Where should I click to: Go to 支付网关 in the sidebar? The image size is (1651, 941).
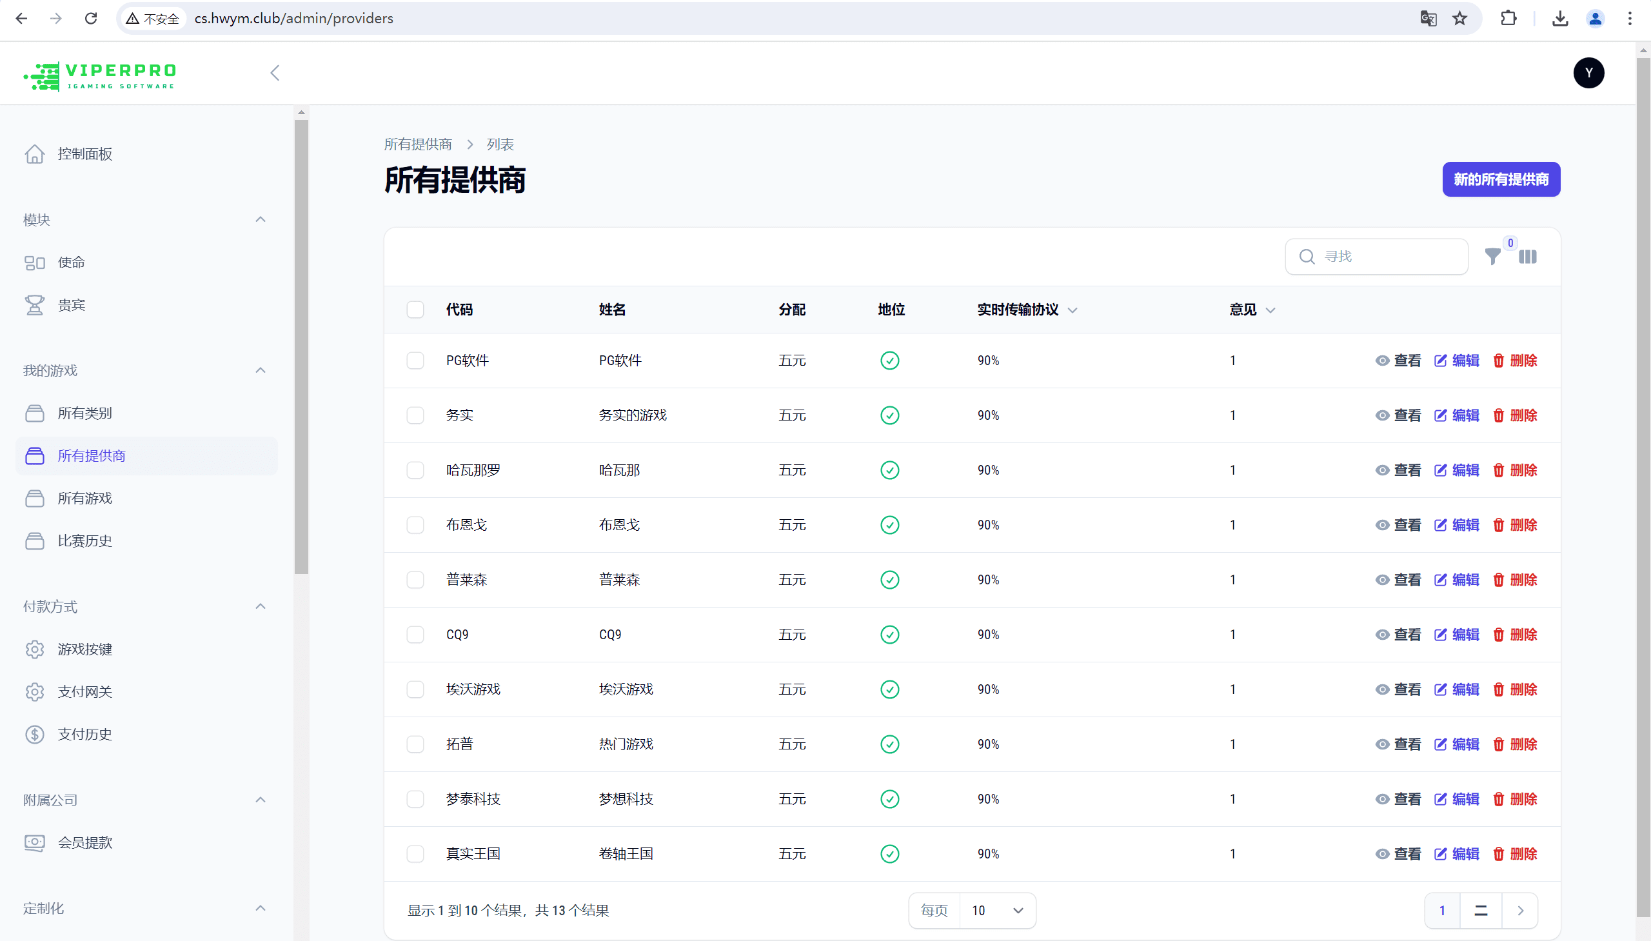[x=84, y=691]
